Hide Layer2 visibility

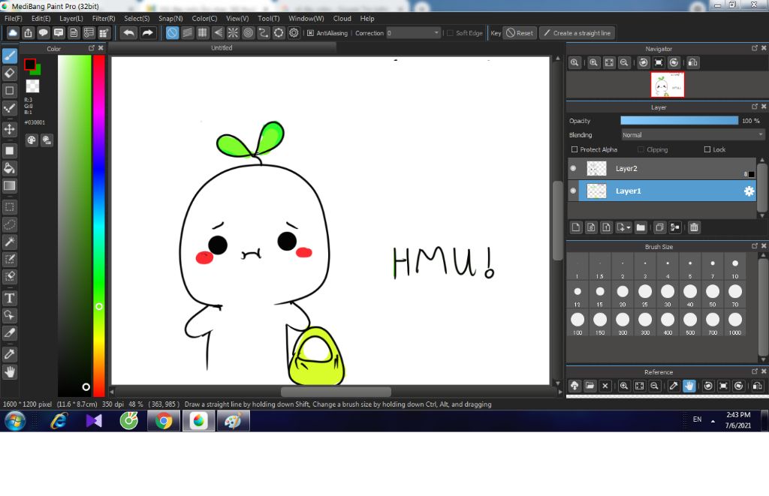[573, 169]
